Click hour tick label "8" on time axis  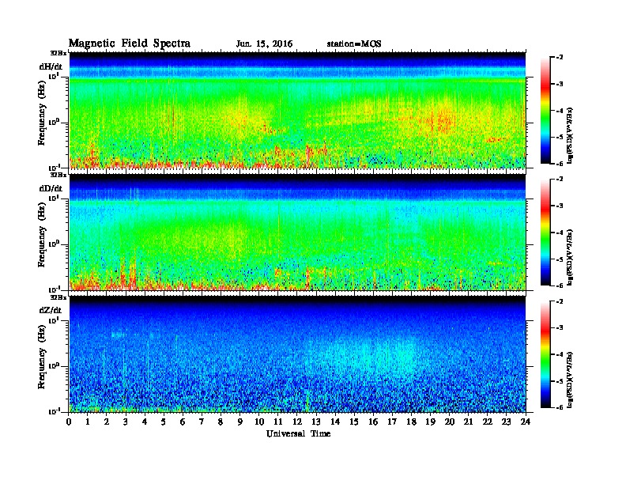[x=221, y=422]
